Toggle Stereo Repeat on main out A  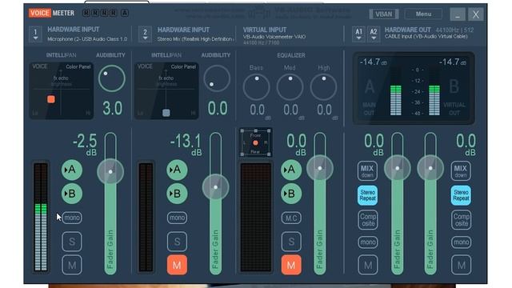[x=367, y=195]
